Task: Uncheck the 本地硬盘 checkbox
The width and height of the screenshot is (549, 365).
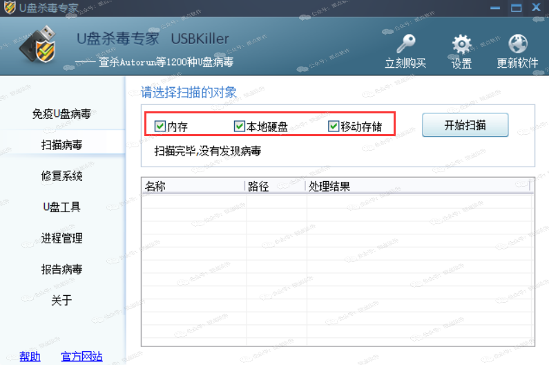Action: (x=240, y=126)
